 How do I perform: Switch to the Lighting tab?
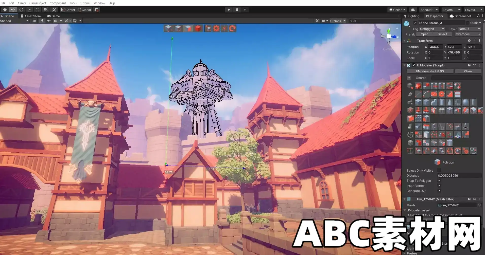coord(412,16)
